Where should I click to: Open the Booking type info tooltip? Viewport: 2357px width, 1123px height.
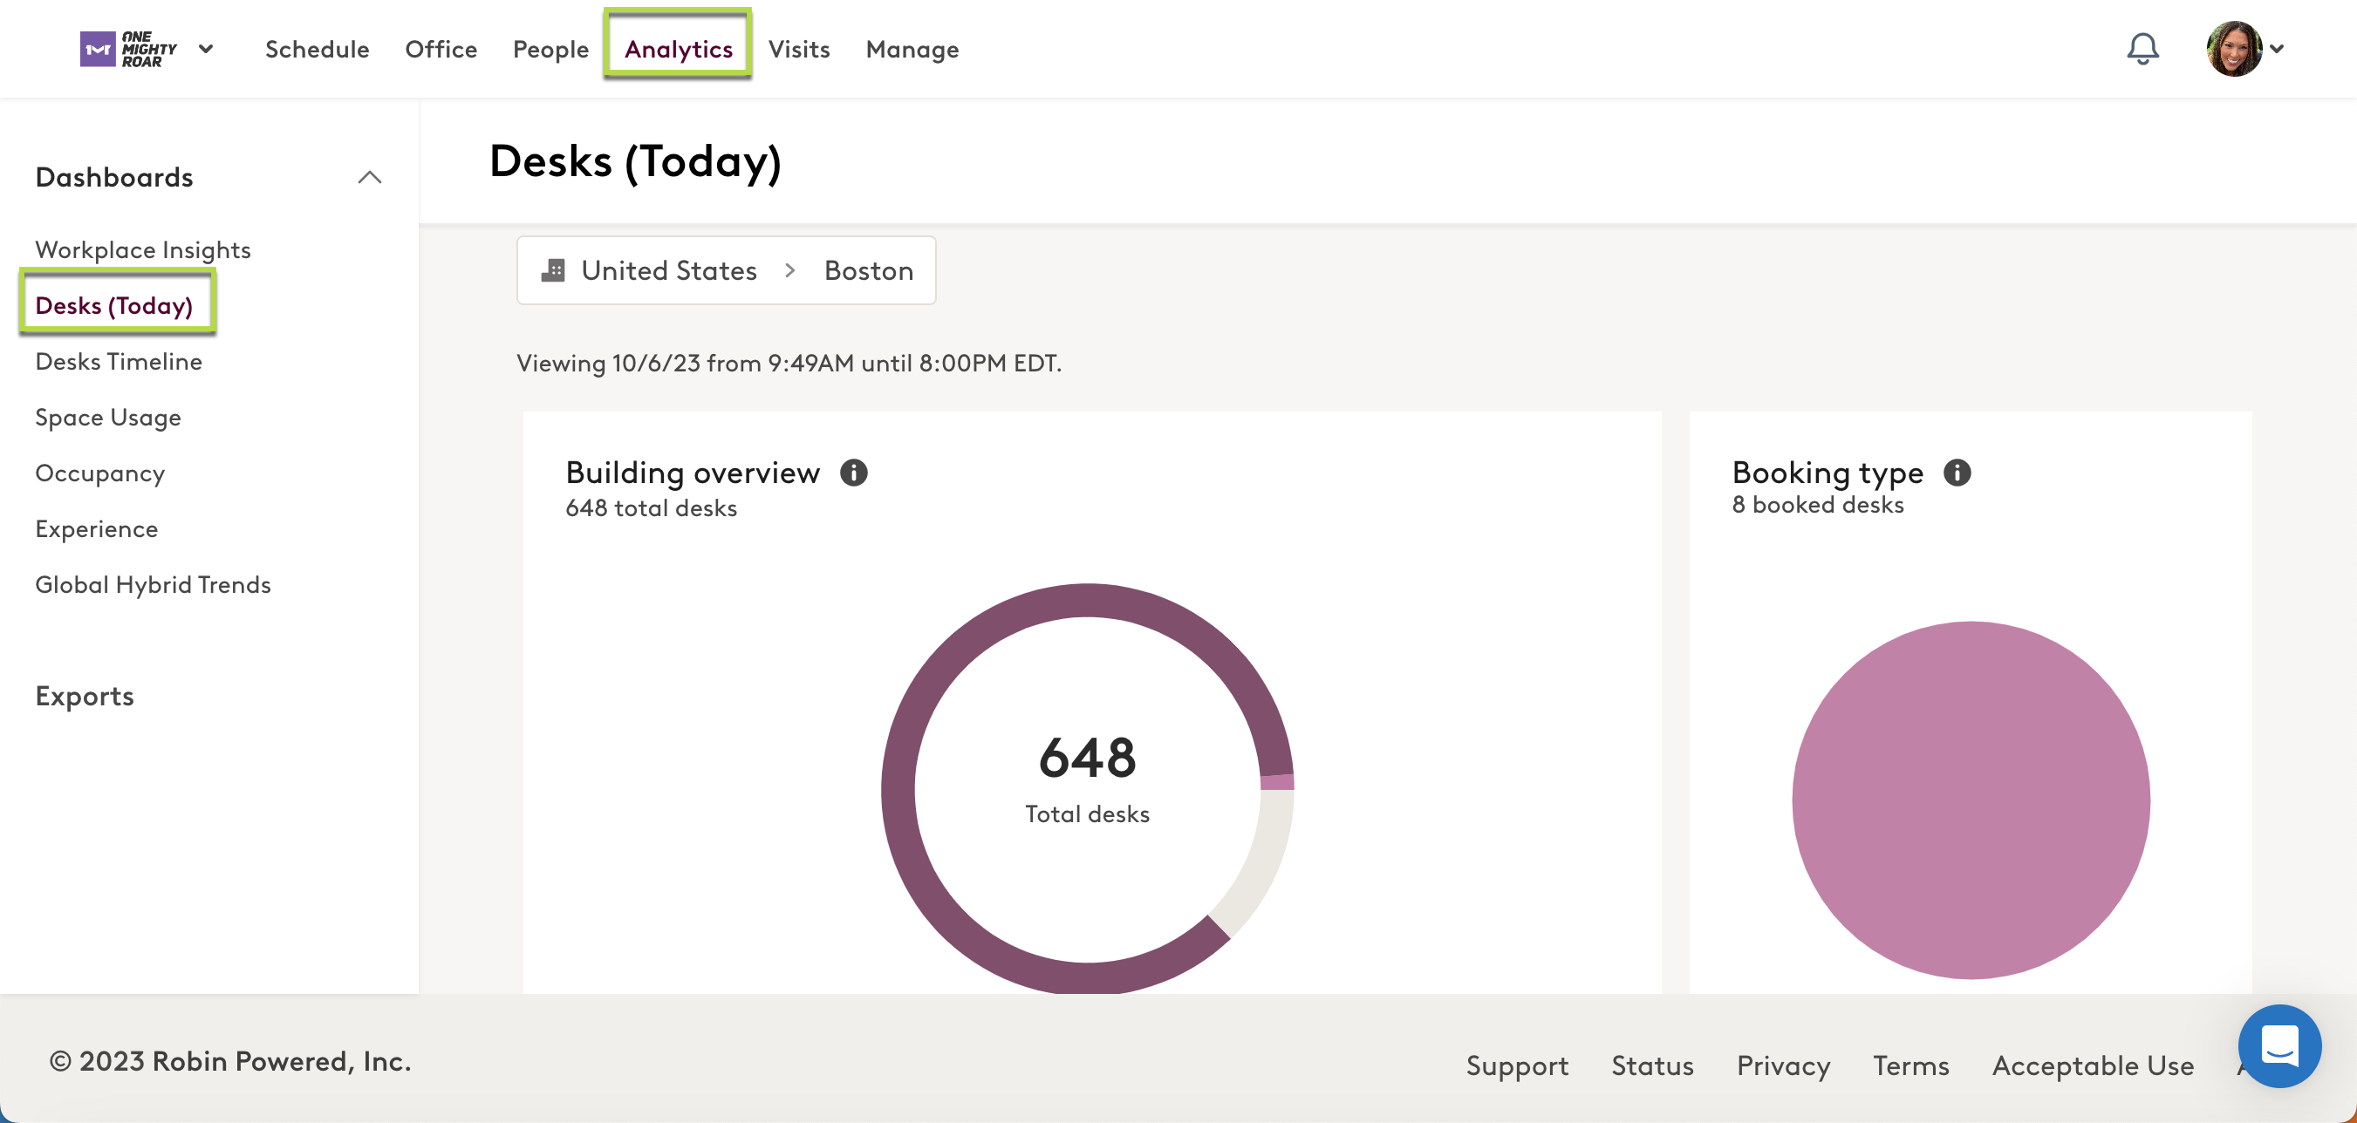[x=1959, y=473]
